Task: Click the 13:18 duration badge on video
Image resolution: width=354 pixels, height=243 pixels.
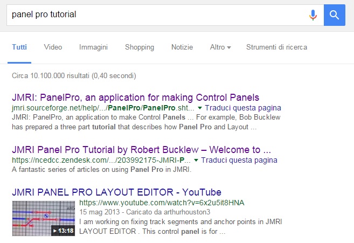Action: point(63,231)
